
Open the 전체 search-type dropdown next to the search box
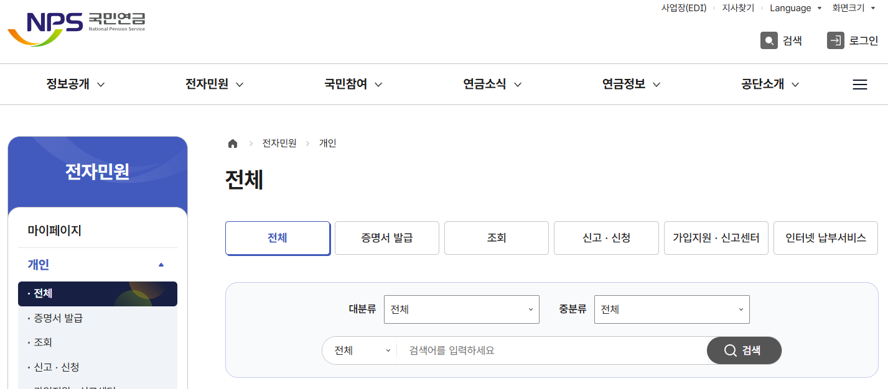pyautogui.click(x=359, y=350)
